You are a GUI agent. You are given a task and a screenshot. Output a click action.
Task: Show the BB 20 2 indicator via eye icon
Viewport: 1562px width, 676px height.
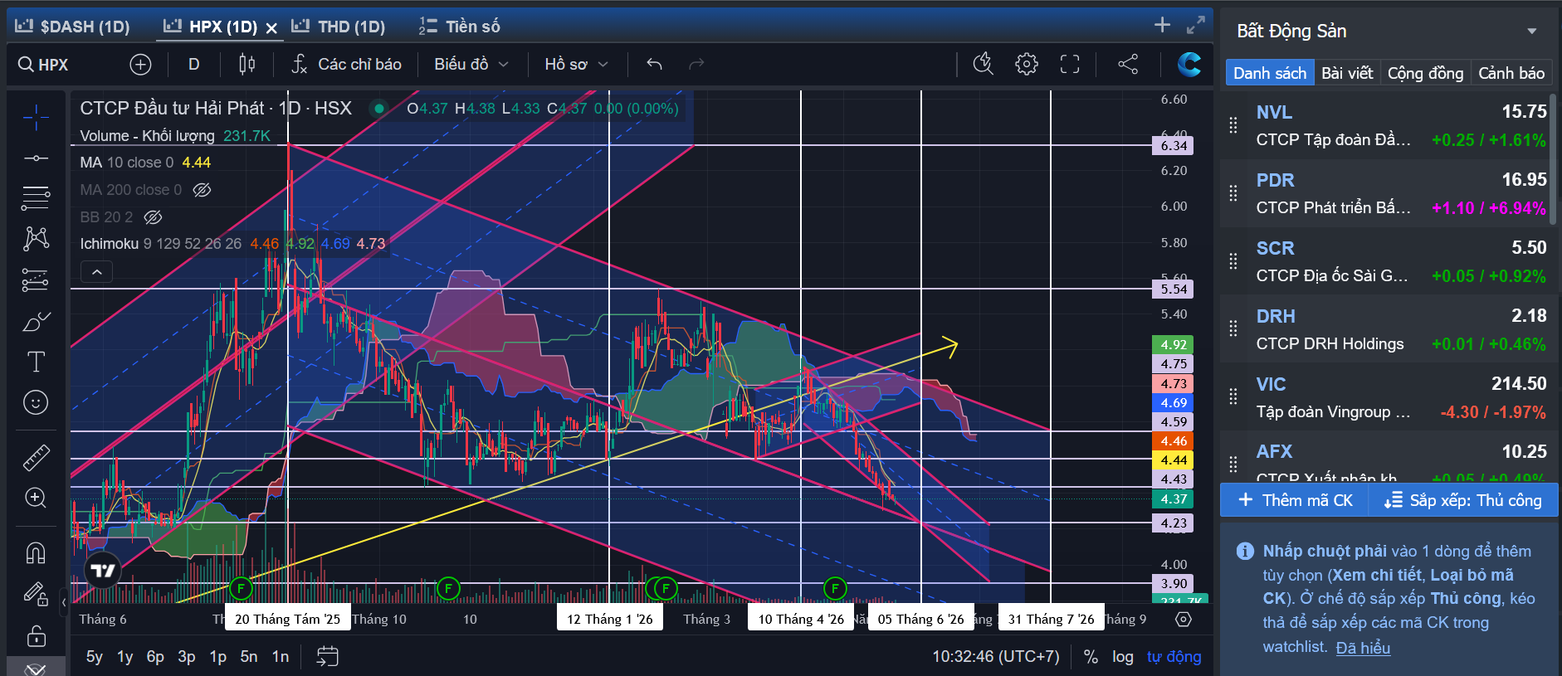point(153,217)
